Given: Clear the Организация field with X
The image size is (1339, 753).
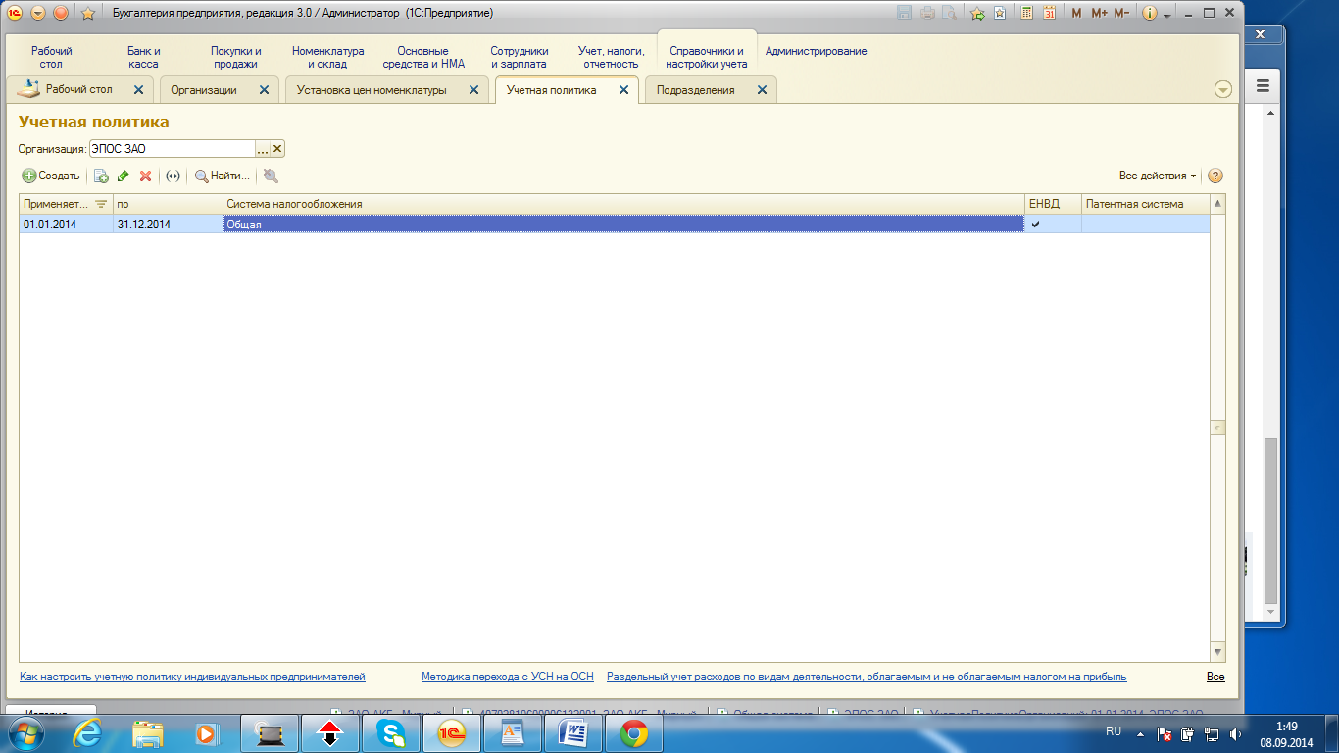Looking at the screenshot, I should coord(277,149).
